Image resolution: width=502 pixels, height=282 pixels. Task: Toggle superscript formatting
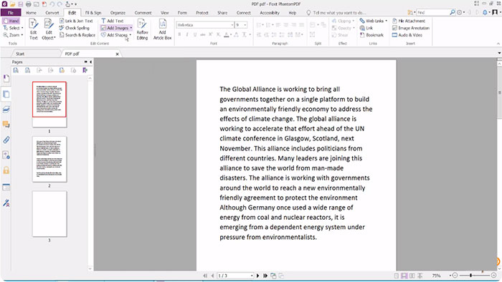tap(211, 34)
